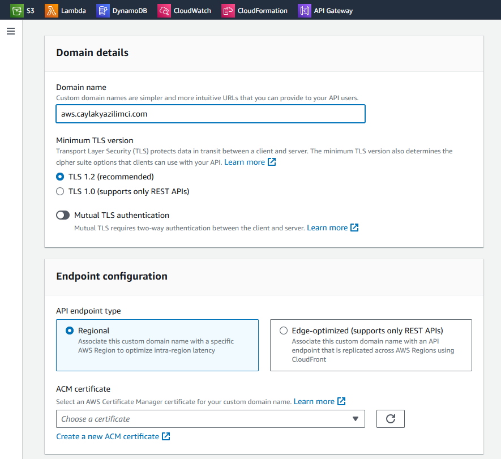The image size is (501, 459).
Task: Click external link icon beside Mutual TLS Learn more
Action: point(354,228)
